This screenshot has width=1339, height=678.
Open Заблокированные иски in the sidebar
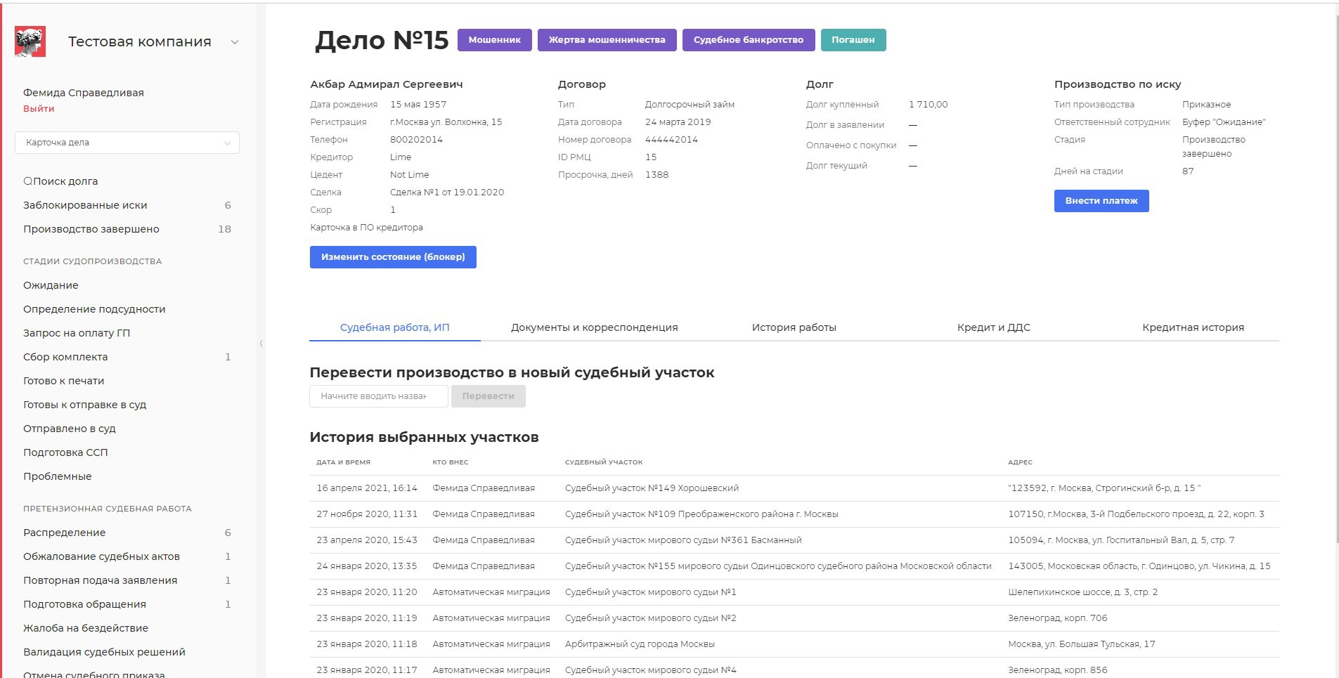click(x=85, y=205)
